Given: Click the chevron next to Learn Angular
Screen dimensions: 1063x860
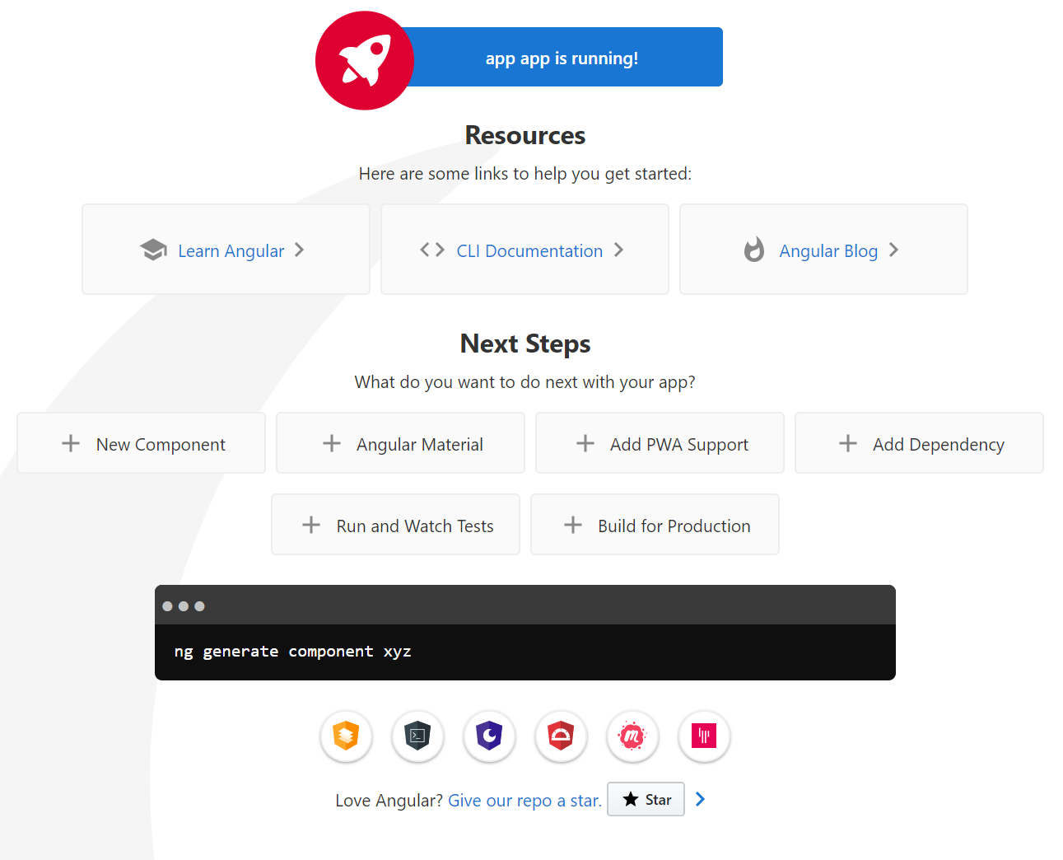Looking at the screenshot, I should [299, 250].
